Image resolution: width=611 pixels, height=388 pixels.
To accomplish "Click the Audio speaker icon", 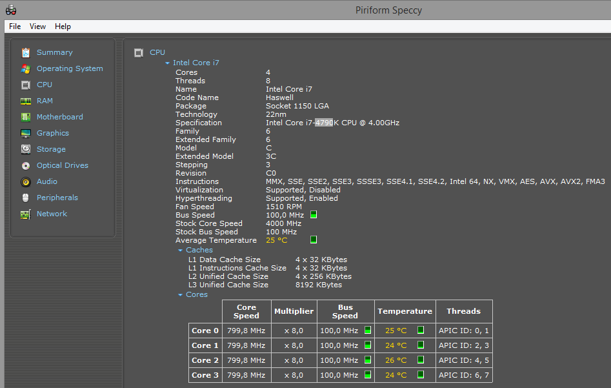I will point(26,181).
